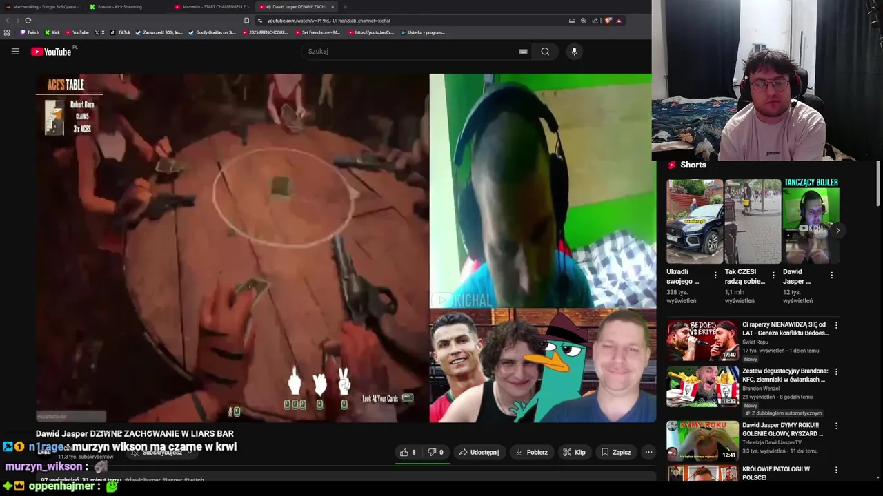The width and height of the screenshot is (883, 496).
Task: Open first Shorts thumbnail with car
Action: click(695, 221)
